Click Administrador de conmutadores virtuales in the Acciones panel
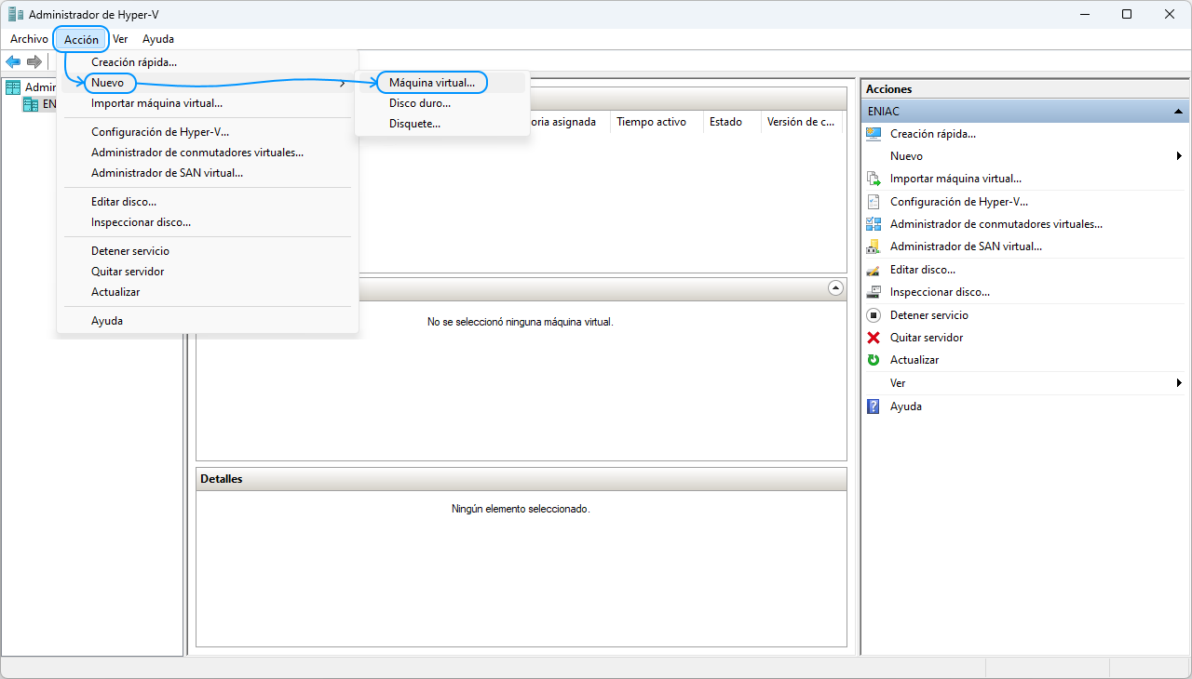The height and width of the screenshot is (679, 1192). point(996,224)
